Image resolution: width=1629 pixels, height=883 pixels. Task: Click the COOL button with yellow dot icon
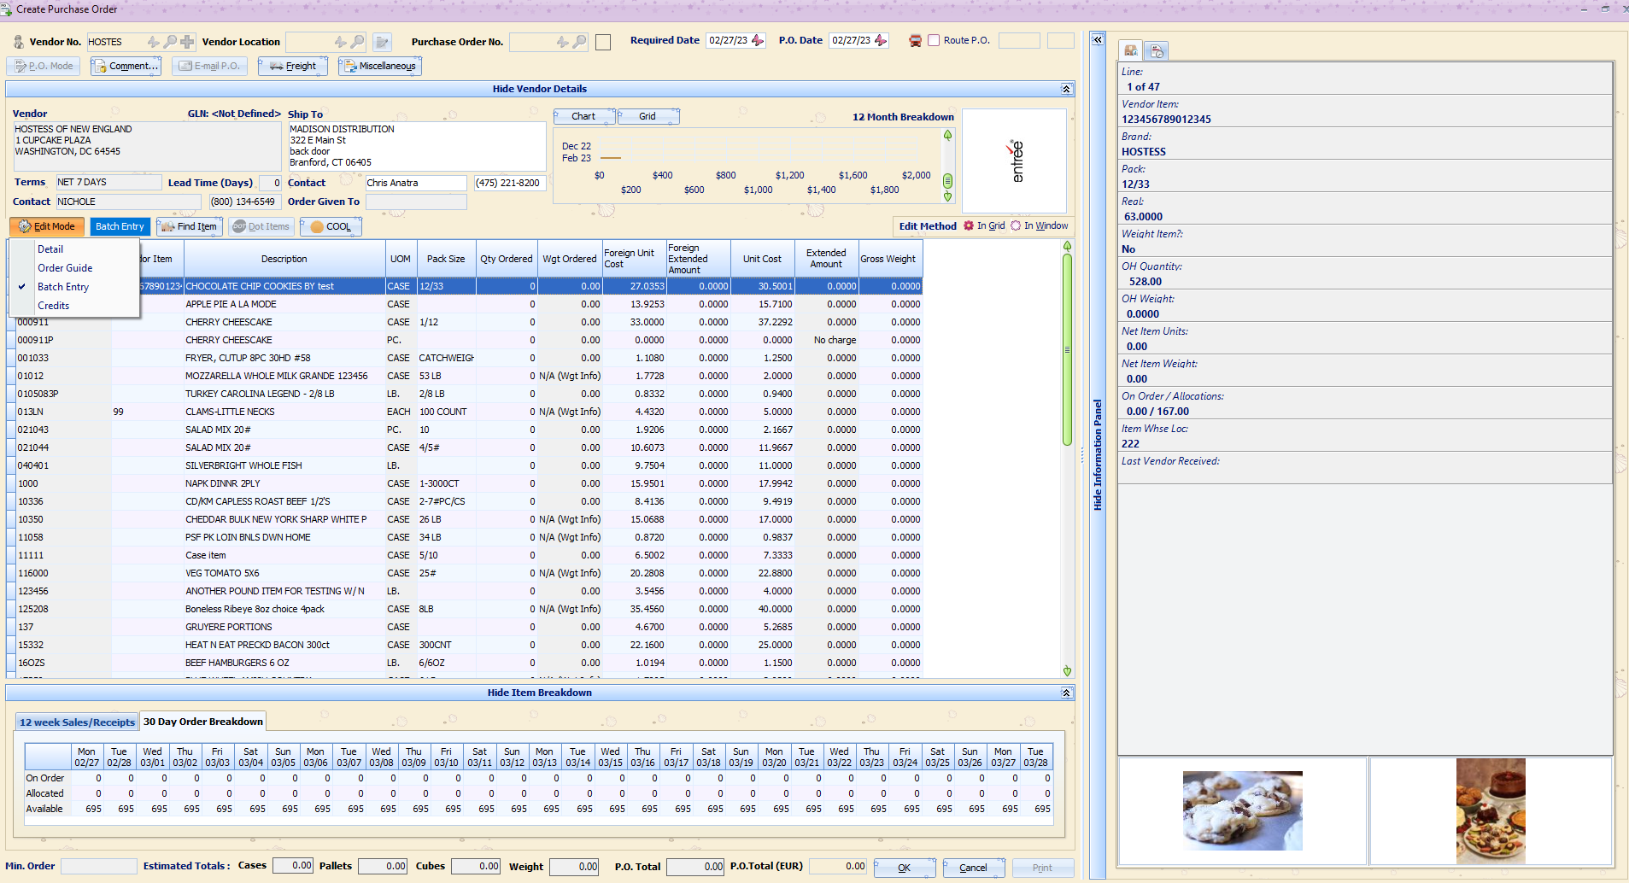[x=330, y=226]
